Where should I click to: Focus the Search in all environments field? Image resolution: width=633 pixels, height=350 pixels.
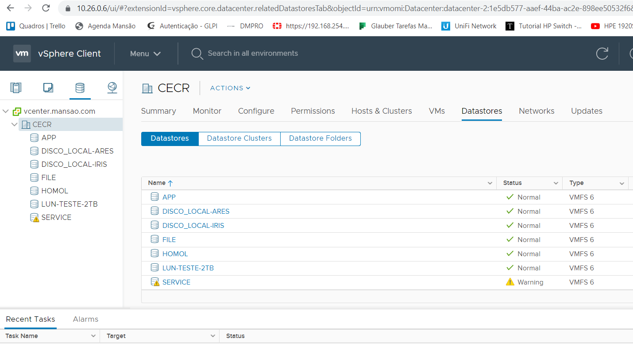coord(253,54)
